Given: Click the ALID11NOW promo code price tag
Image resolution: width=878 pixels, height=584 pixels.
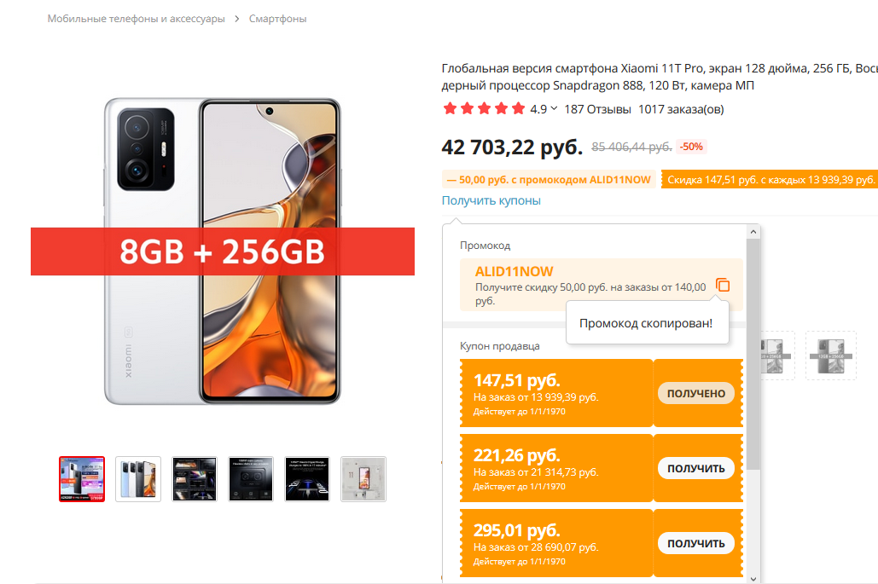Looking at the screenshot, I should click(x=549, y=180).
